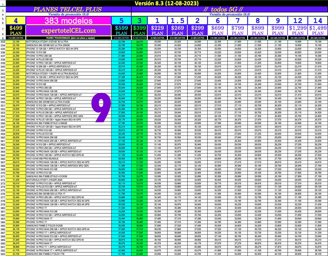Image resolution: width=328 pixels, height=256 pixels.
Task: Click row header 1 at the top
Action: [x=3, y=4]
